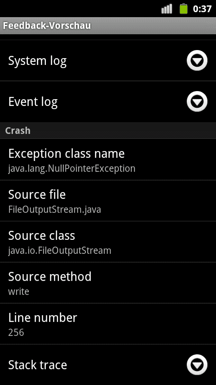Viewport: 216px width, 385px height.
Task: Expand the Event log arrow icon
Action: pos(197,101)
